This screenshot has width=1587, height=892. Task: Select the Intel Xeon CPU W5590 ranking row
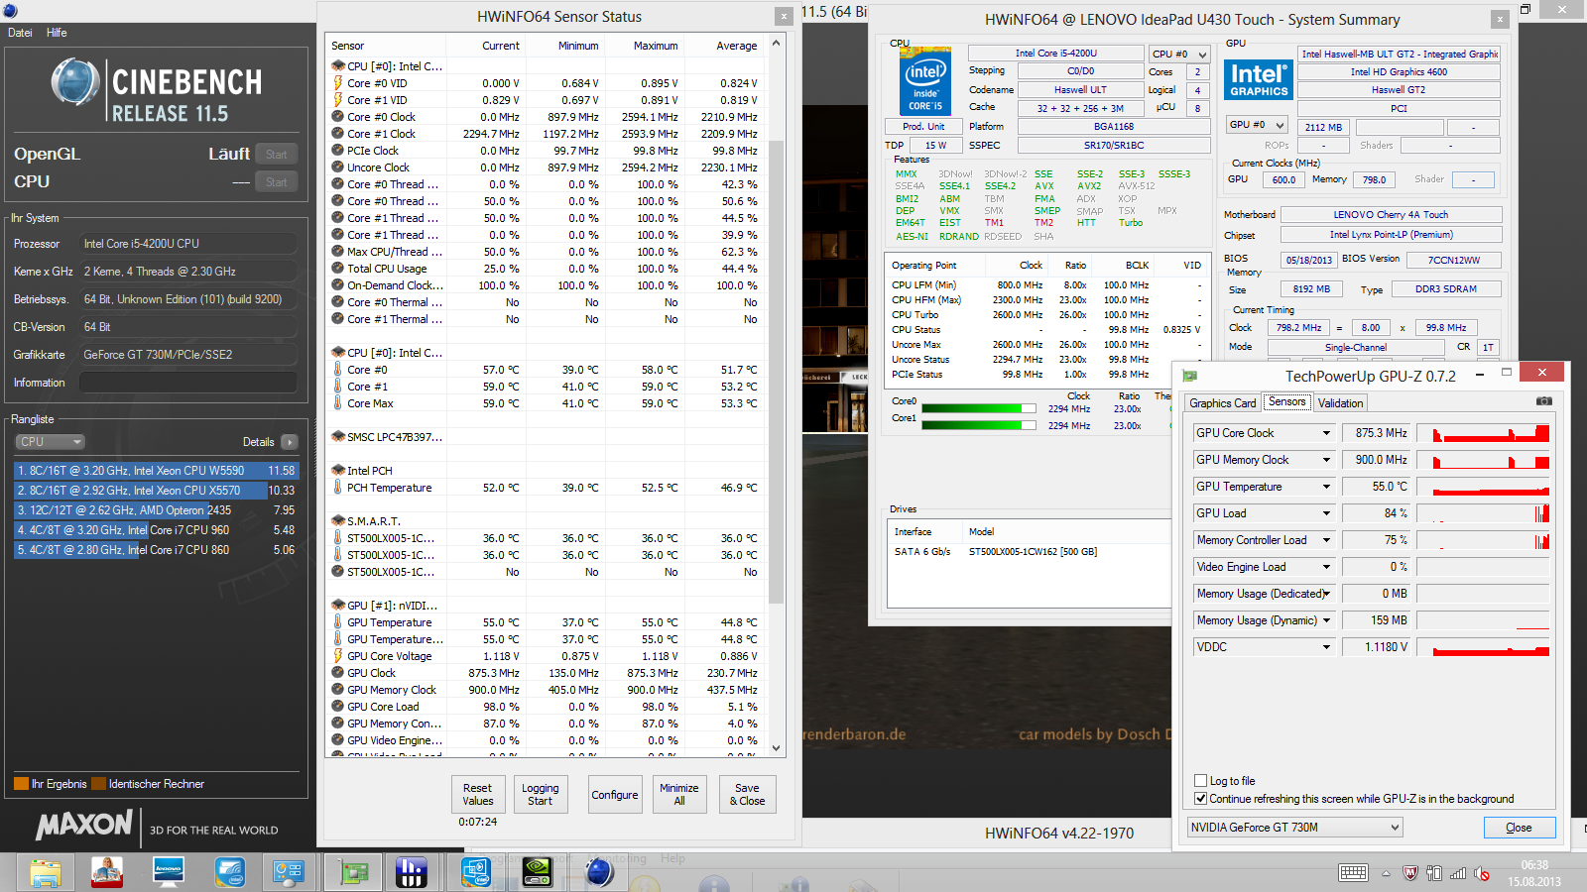pos(156,471)
